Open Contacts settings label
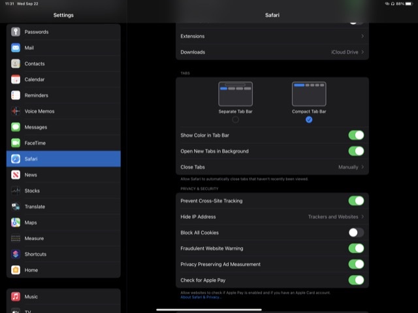 coord(35,64)
